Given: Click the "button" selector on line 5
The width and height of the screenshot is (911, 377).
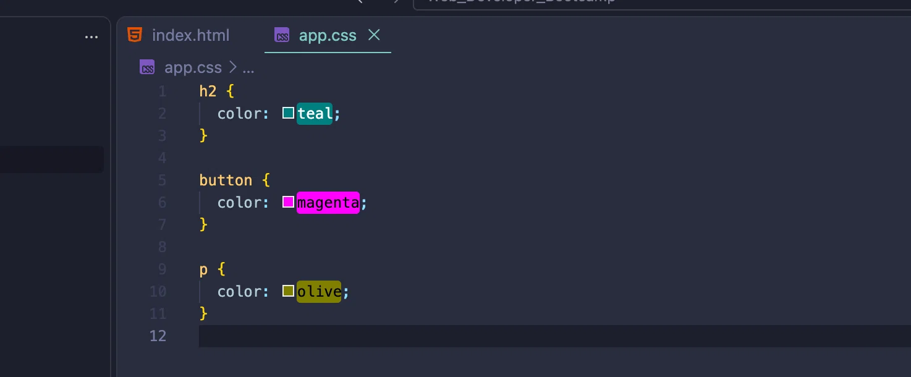Looking at the screenshot, I should (x=226, y=180).
